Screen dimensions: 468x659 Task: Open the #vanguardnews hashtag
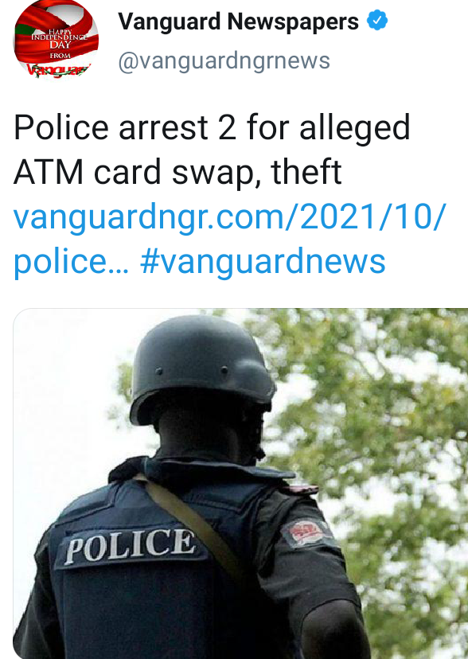click(263, 261)
